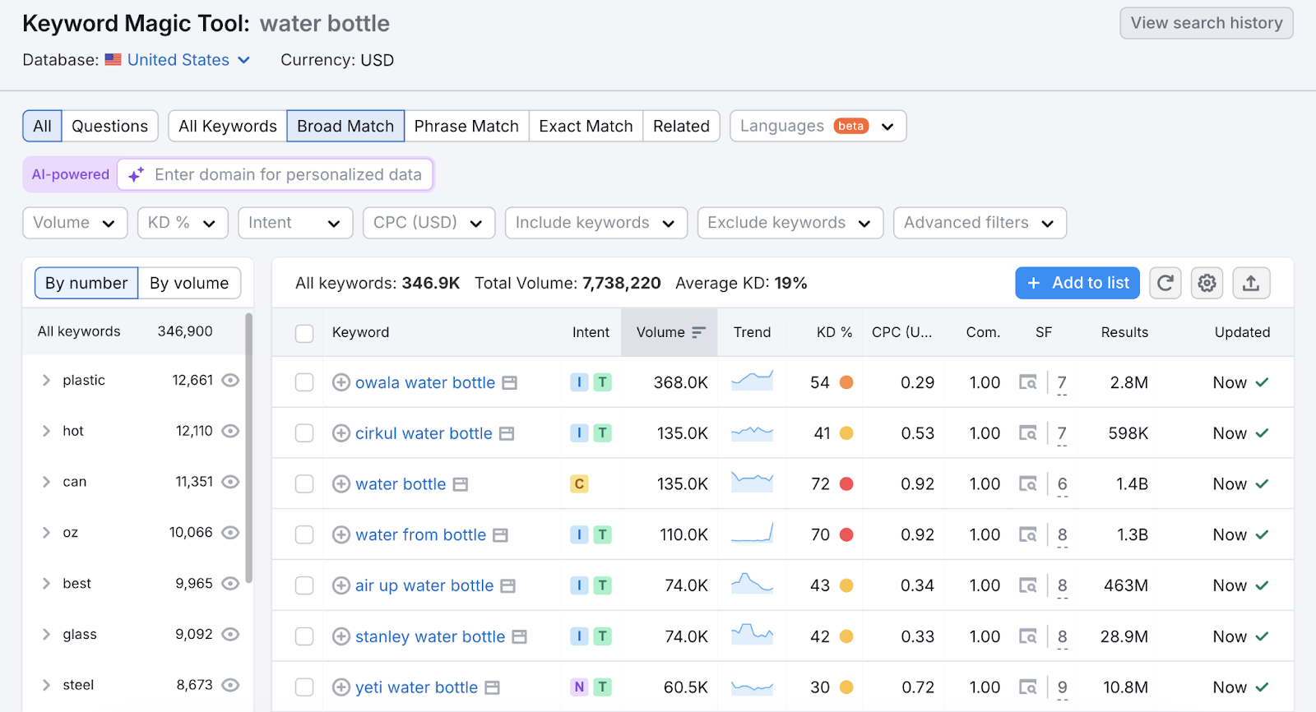
Task: Open Exclude keywords dropdown
Action: point(790,223)
